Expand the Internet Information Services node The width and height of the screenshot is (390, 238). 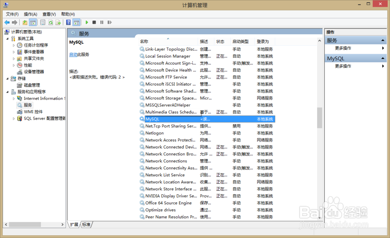pos(14,99)
